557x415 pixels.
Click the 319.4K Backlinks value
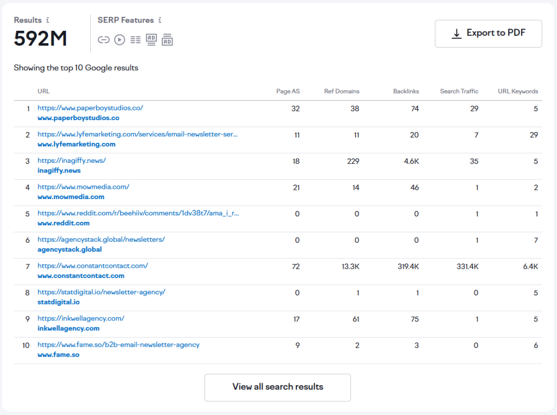pyautogui.click(x=408, y=267)
